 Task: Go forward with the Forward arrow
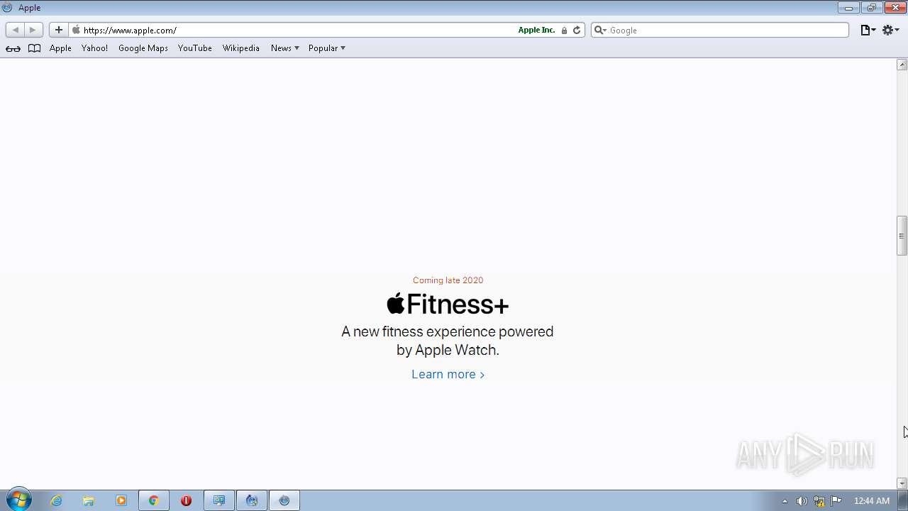[33, 30]
